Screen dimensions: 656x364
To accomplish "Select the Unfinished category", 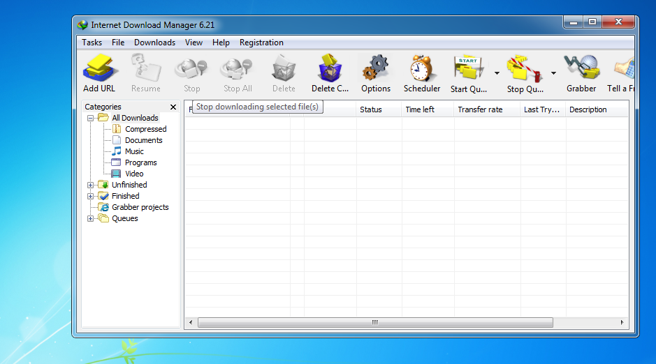I will pyautogui.click(x=129, y=185).
